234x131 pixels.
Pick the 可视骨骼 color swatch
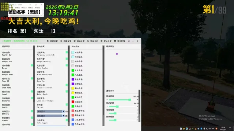pos(73,52)
